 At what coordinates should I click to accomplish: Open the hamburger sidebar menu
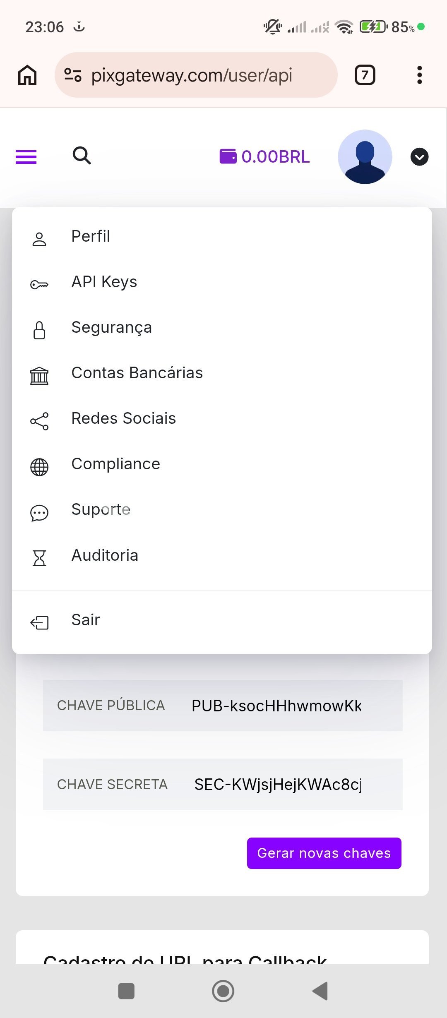click(26, 157)
